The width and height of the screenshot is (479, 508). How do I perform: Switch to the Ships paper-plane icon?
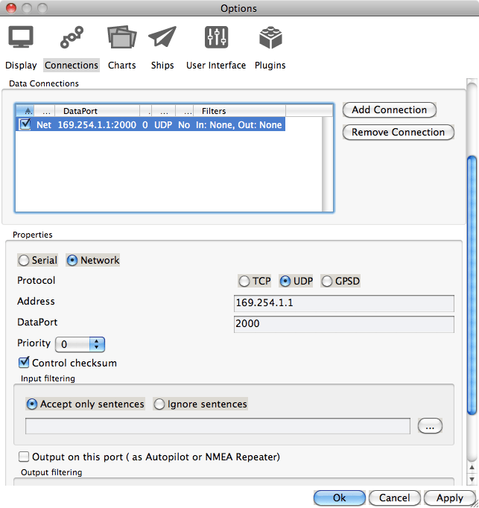click(x=162, y=37)
